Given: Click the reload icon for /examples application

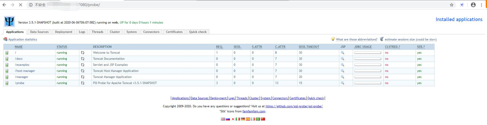Looking at the screenshot, I should point(83,65).
